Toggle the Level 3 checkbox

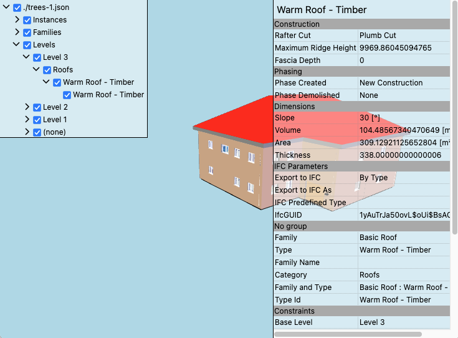coord(37,57)
